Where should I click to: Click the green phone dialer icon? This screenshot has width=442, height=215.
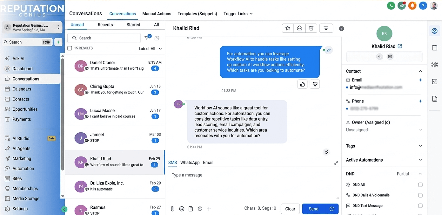(x=391, y=5)
